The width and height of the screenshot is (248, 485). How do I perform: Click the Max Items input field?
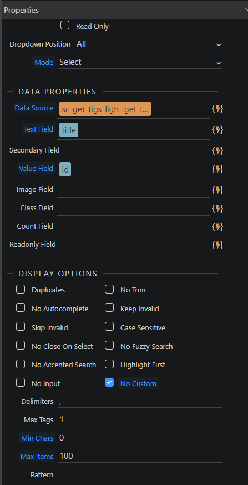coord(140,456)
